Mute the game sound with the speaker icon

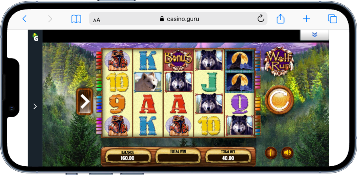[287, 153]
